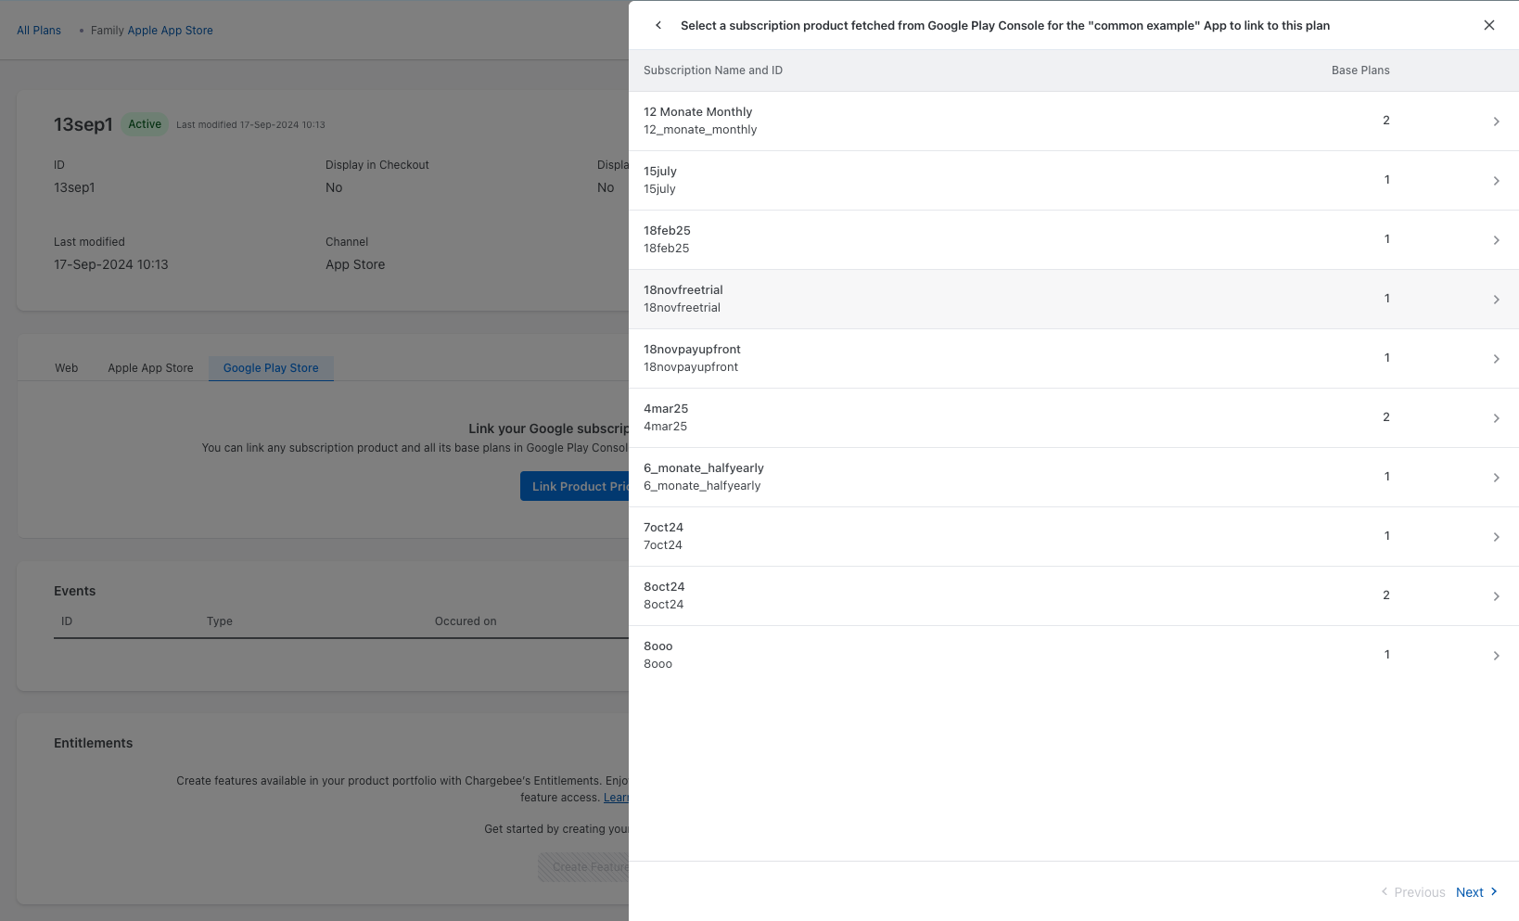Click the back arrow in panel header

658,25
